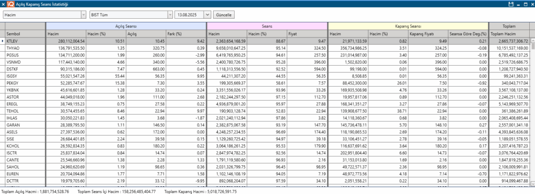This screenshot has width=535, height=194.
Task: Click the vertical scrollbar up arrow
Action: coord(532,41)
